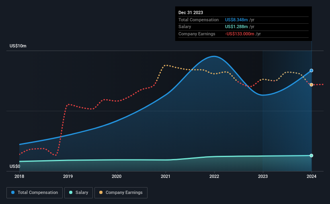Screen dimensions: 330x204
Task: Click the orange Company Earnings data point at 2024
Action: 311,85
